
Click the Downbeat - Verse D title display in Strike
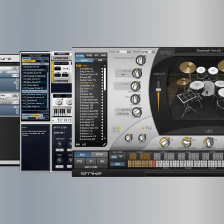click(x=208, y=50)
